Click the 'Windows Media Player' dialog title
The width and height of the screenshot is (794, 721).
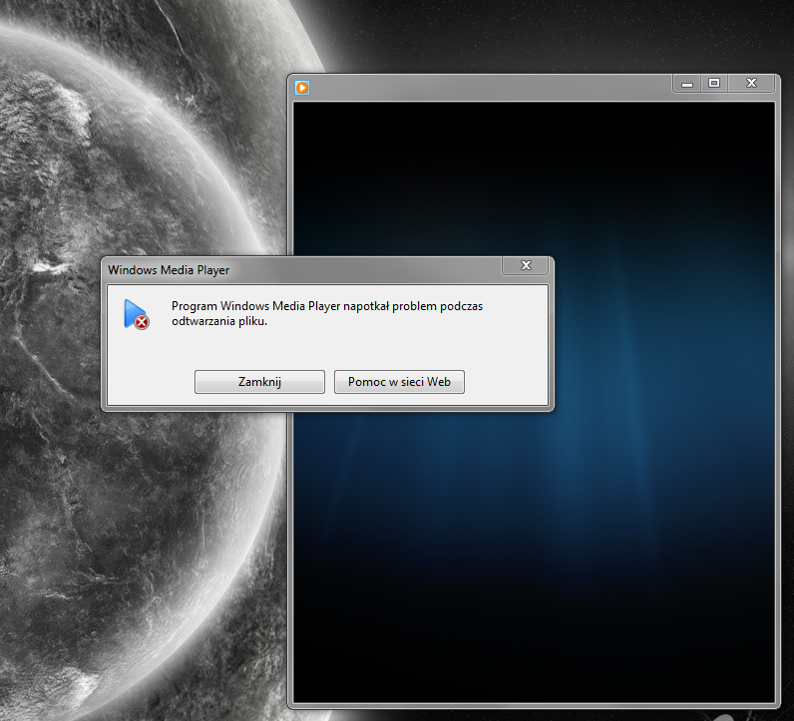coord(169,270)
